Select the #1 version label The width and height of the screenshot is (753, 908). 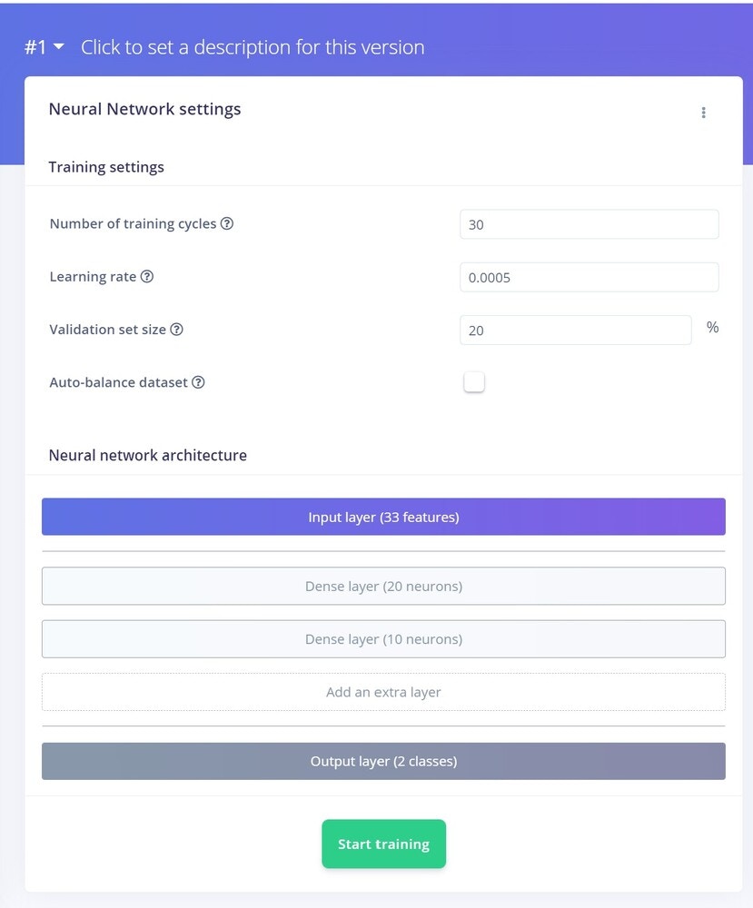(x=35, y=47)
